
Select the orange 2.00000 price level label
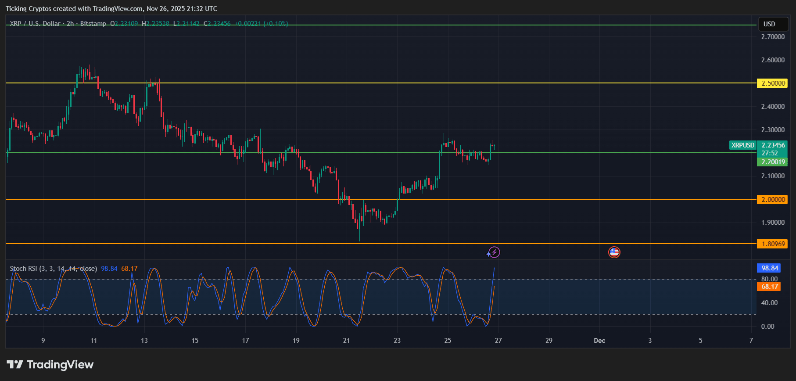pyautogui.click(x=772, y=200)
